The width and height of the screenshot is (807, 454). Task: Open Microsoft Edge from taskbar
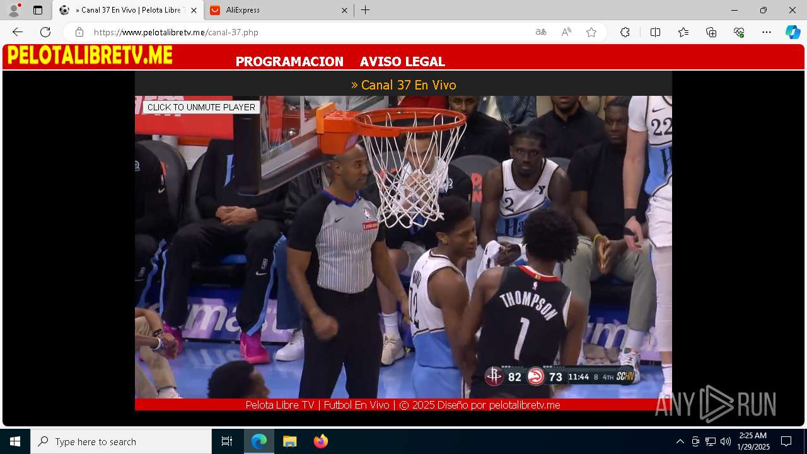click(259, 441)
